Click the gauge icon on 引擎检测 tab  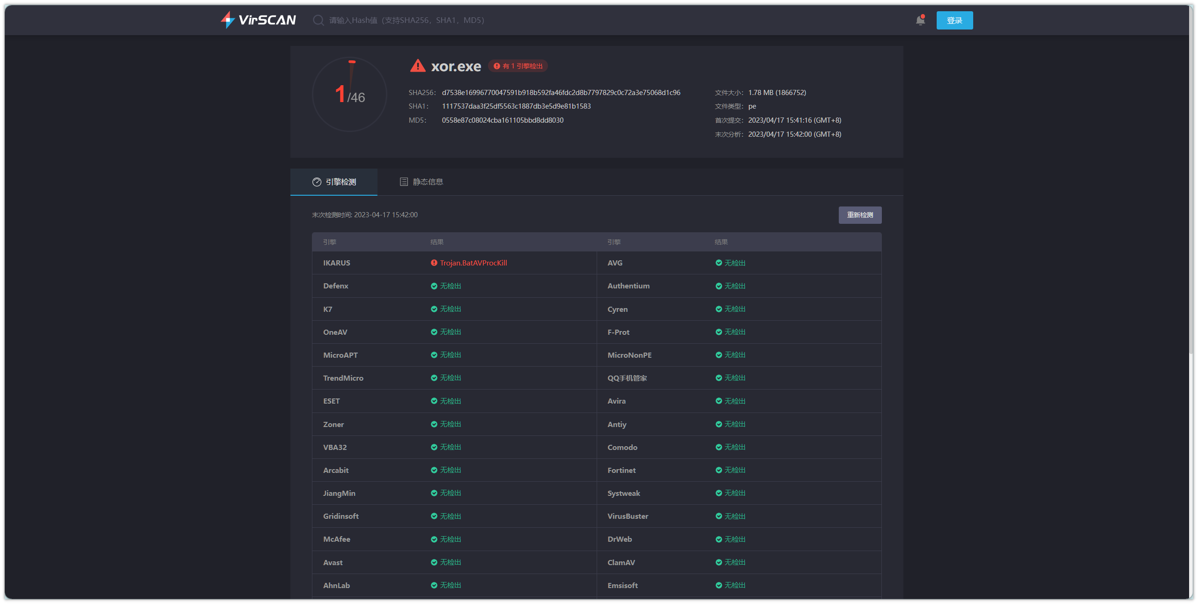[317, 182]
